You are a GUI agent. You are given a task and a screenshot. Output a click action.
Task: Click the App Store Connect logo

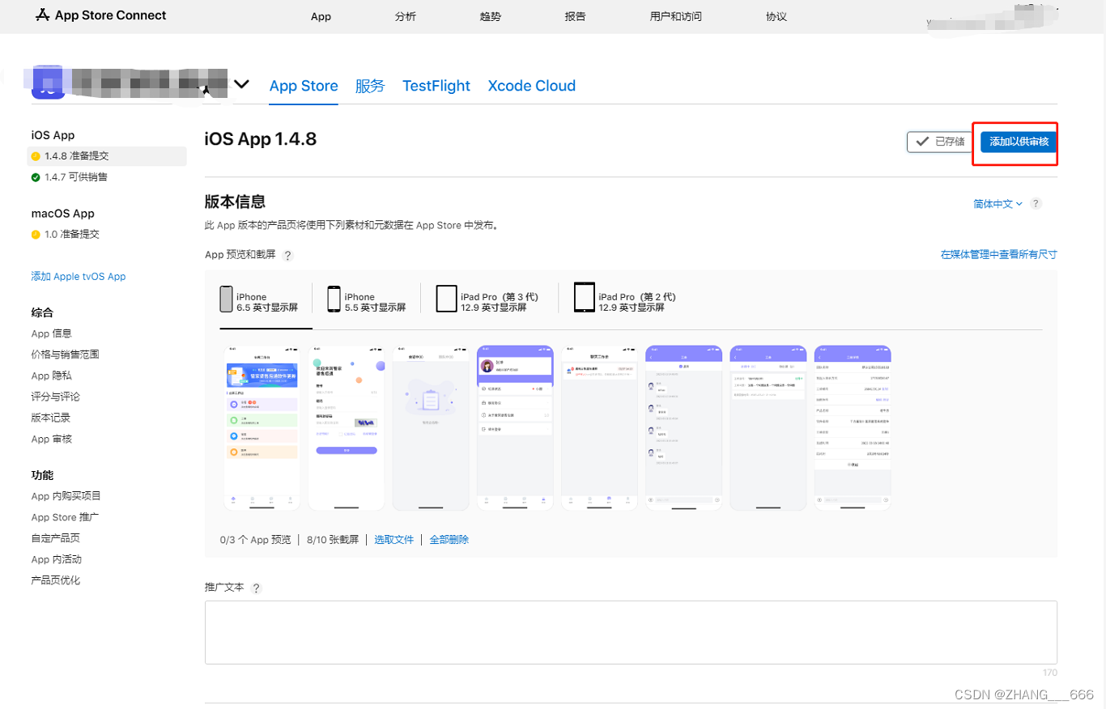pos(100,15)
